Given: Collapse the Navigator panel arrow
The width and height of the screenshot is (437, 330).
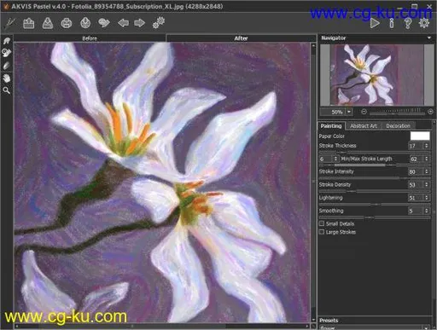Looking at the screenshot, I should point(429,38).
